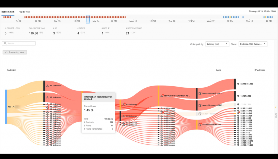
Task: Click the outlook.office365.com app icon
Action: (200, 124)
